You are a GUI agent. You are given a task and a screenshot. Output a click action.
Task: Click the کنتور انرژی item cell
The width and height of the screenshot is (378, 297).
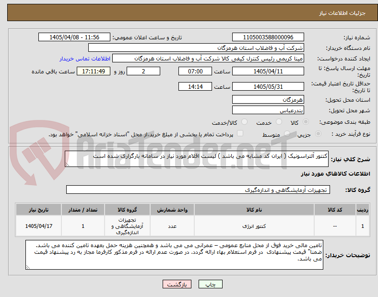point(254,226)
